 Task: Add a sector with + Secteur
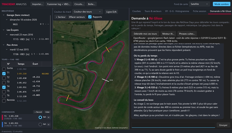tap(61, 17)
